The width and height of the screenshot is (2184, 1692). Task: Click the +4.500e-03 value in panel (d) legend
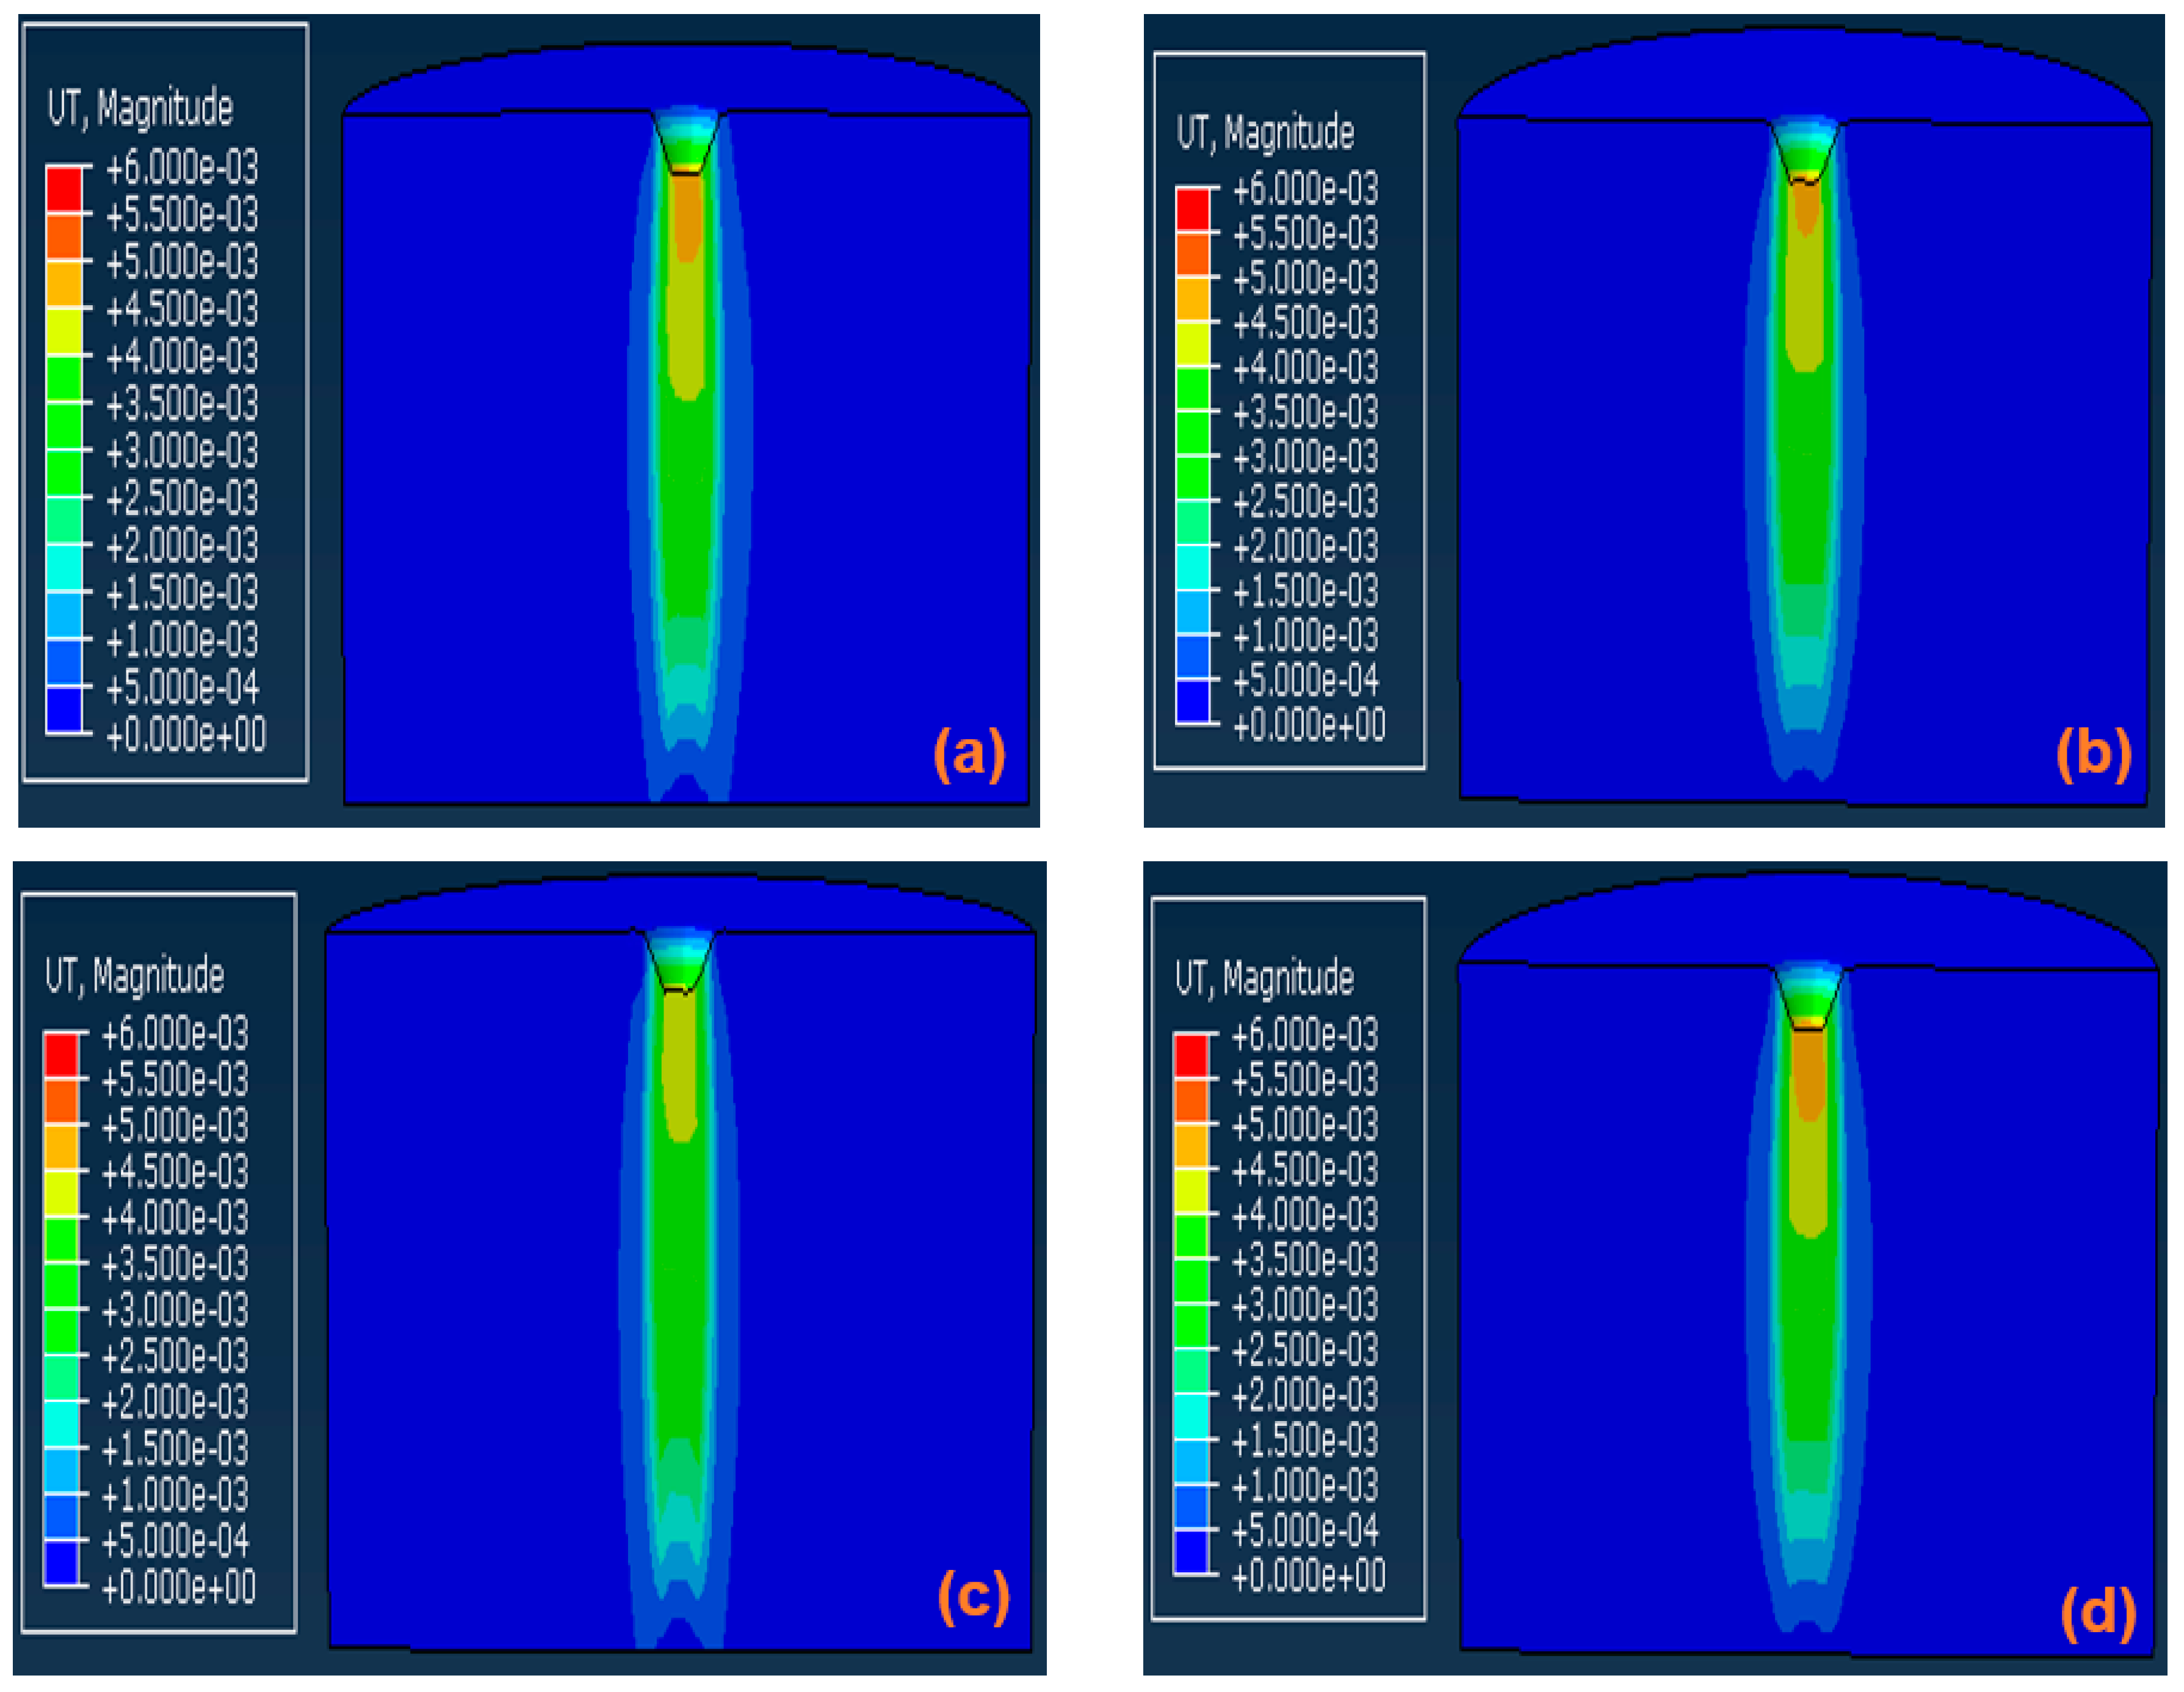1305,1170
